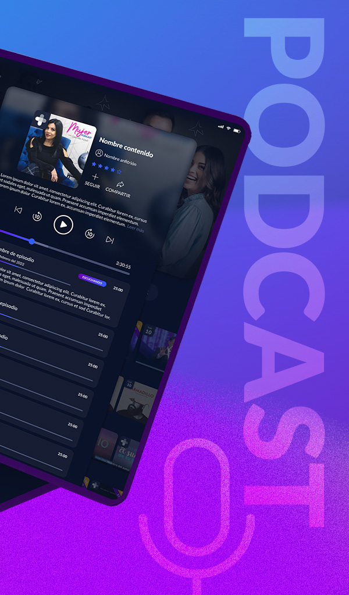Give a five-star rating using the outlined star

pos(119,171)
